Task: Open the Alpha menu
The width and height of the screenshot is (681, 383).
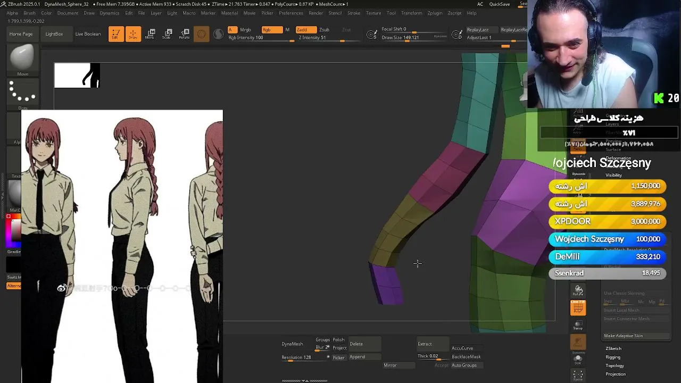Action: pyautogui.click(x=12, y=13)
